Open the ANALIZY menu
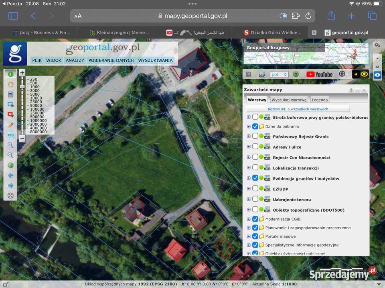 (75, 60)
